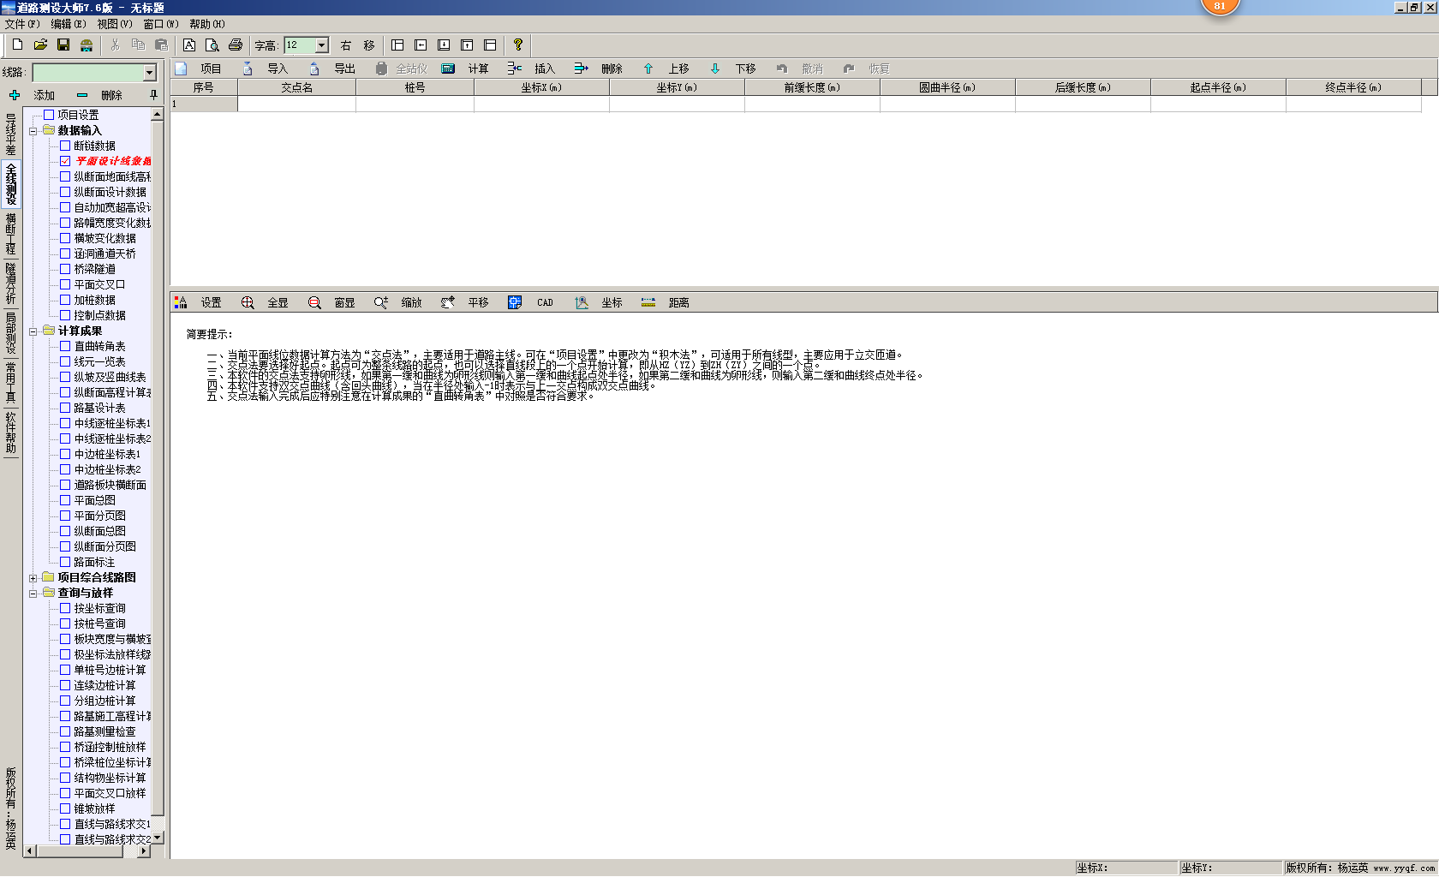Open the 线路 route combo box

(x=150, y=73)
